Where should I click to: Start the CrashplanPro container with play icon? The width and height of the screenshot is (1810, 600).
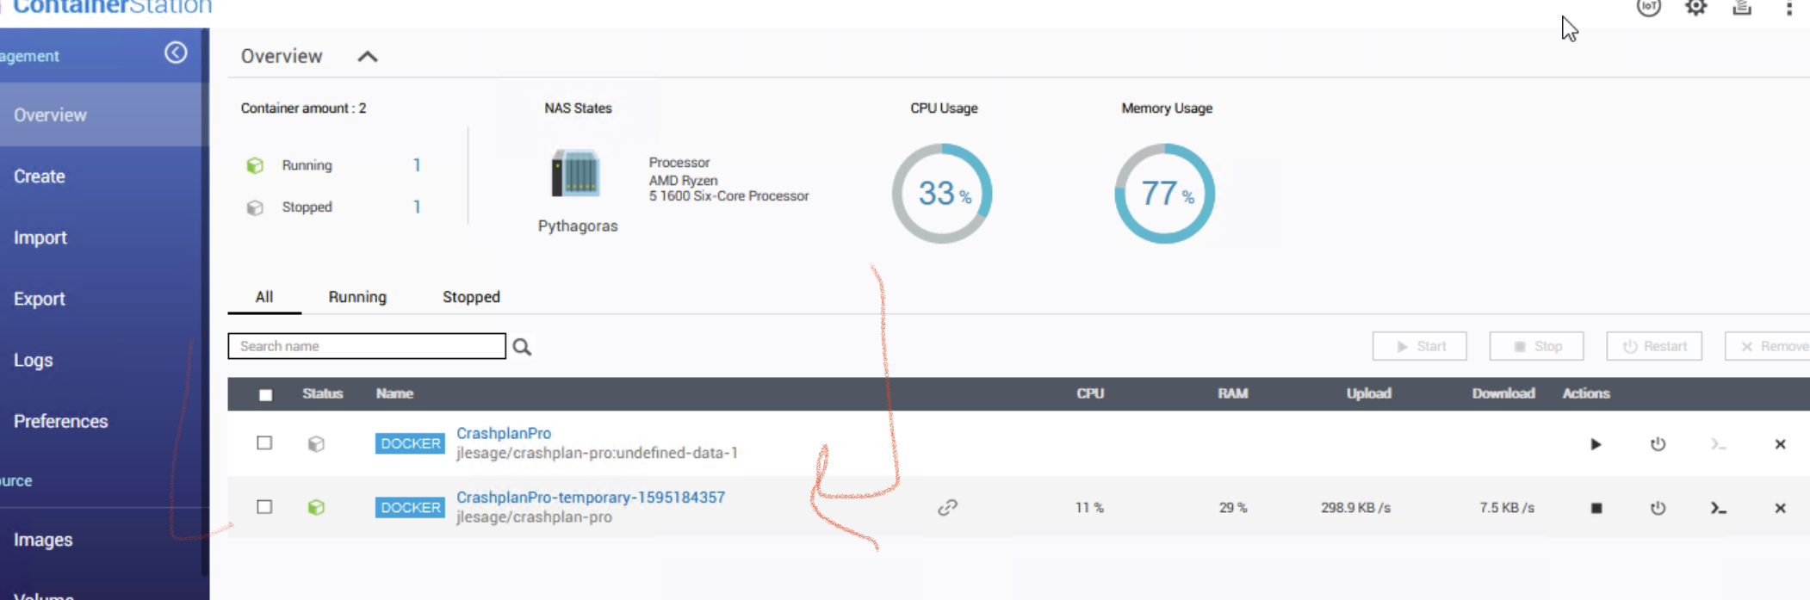coord(1596,444)
